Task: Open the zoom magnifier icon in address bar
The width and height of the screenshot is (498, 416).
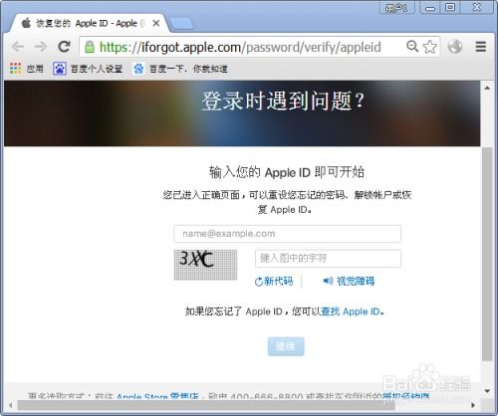Action: click(x=412, y=46)
